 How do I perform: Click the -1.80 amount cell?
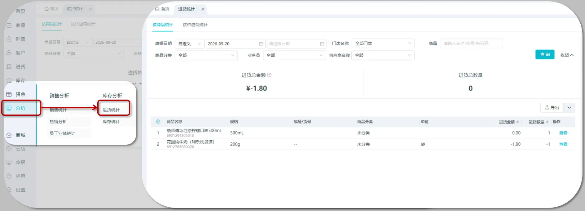[x=515, y=144]
